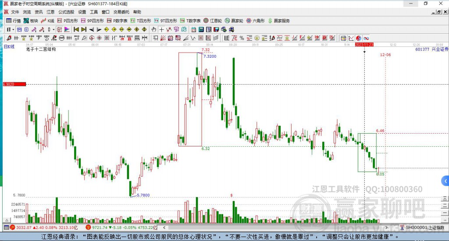Click the 日K线 chart label
This screenshot has height=241, width=449.
[x=9, y=46]
